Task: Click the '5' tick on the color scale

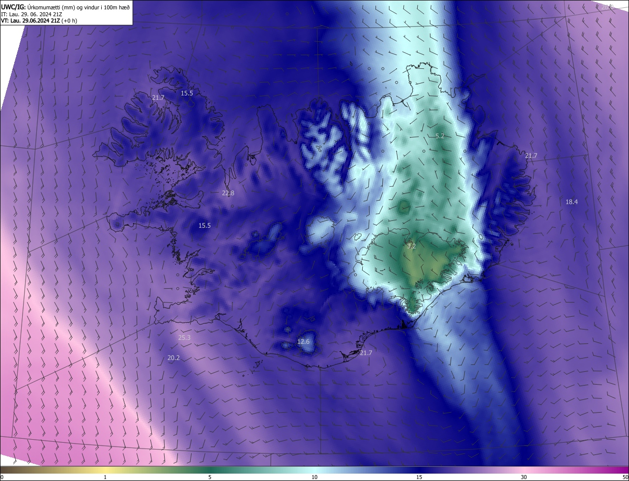Action: (210, 477)
